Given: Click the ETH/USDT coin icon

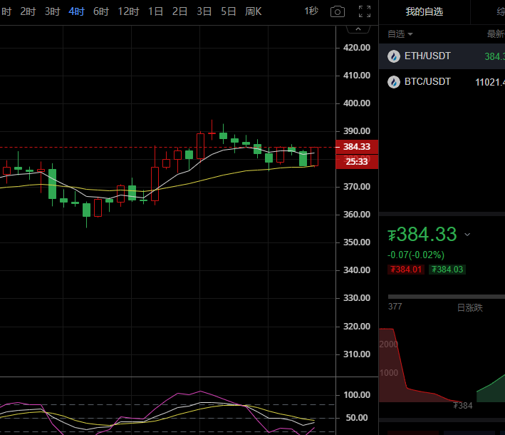Looking at the screenshot, I should tap(393, 56).
